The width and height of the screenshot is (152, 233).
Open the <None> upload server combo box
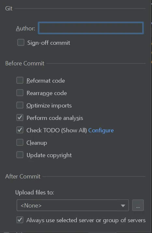point(73,205)
